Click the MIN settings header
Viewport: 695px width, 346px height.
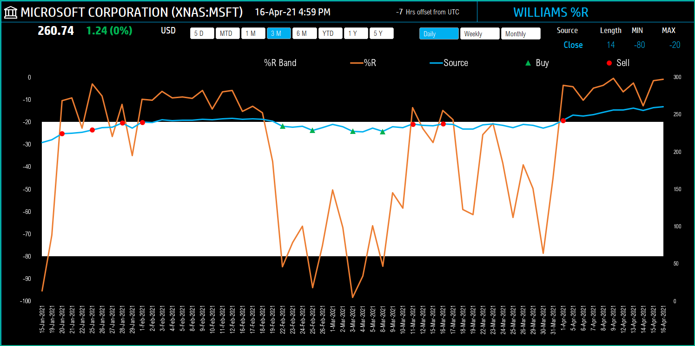click(637, 31)
